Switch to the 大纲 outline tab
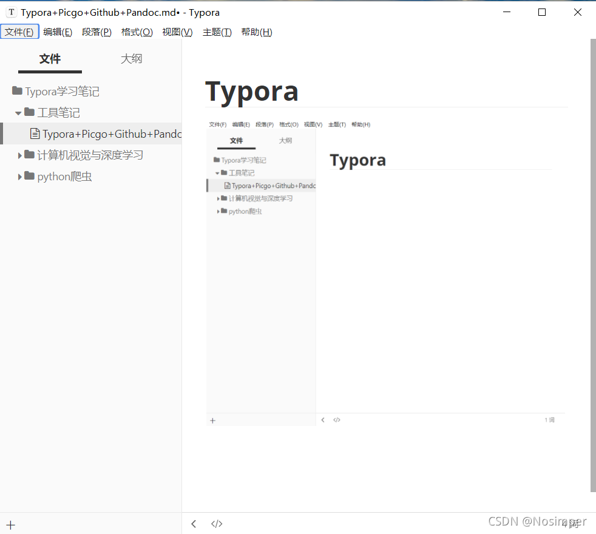Image resolution: width=596 pixels, height=534 pixels. coord(131,59)
